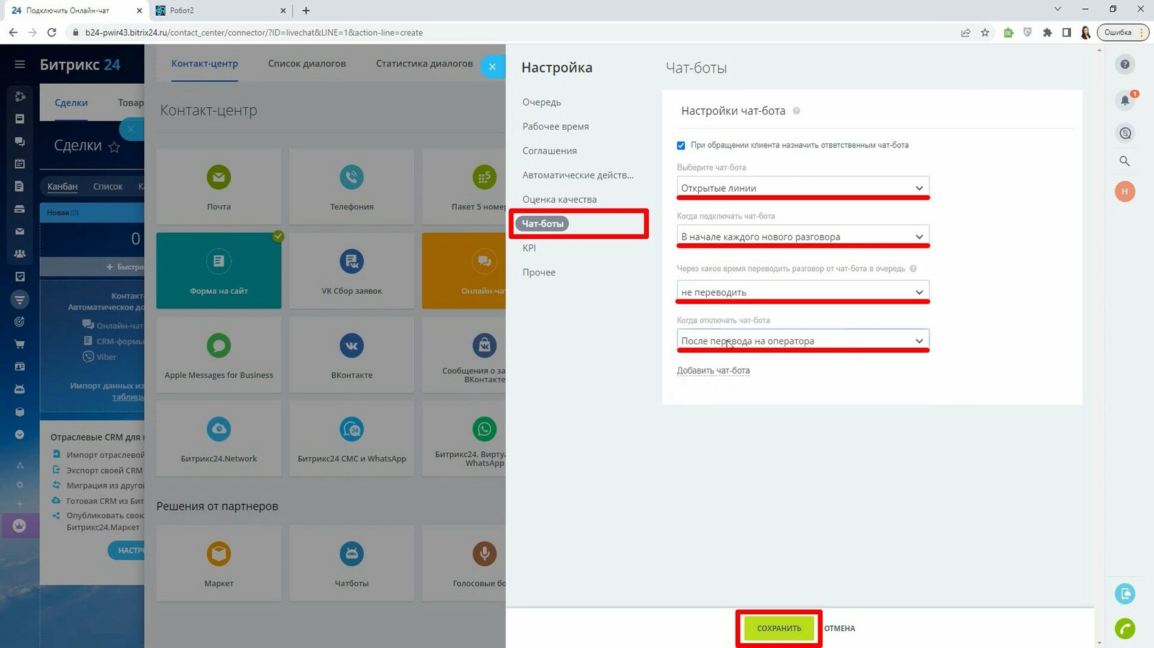The image size is (1154, 648).
Task: Click the browser address bar URL
Action: (x=254, y=32)
